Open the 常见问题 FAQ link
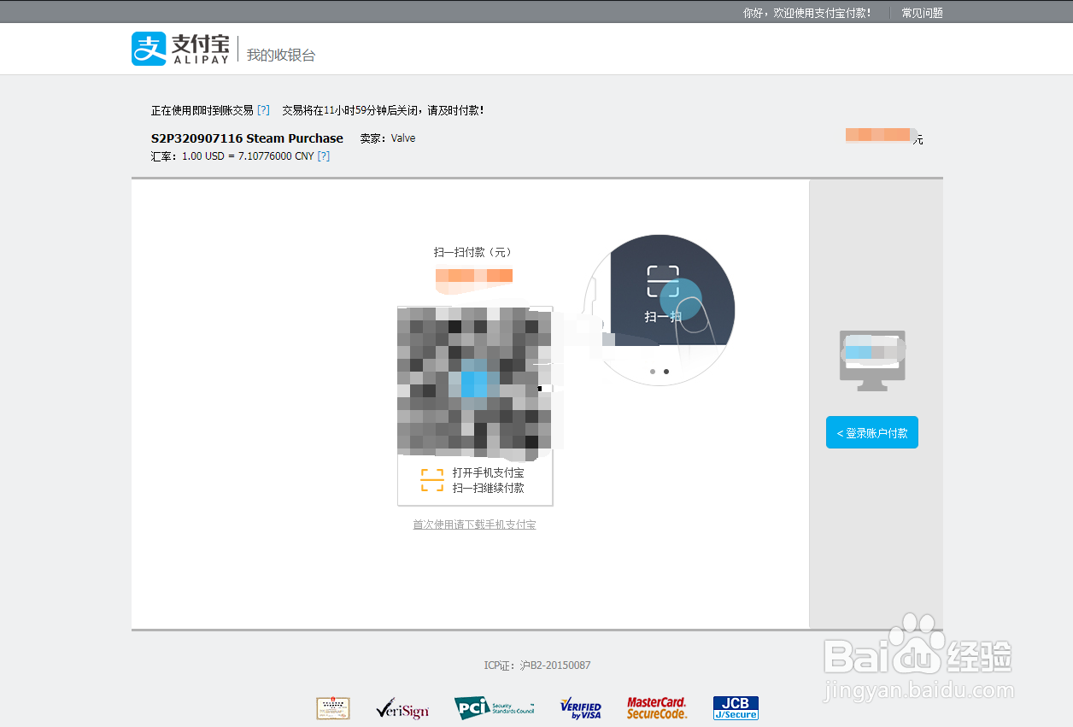Screen dimensions: 1073x727 point(922,13)
